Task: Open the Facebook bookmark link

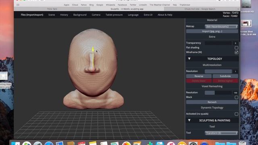Action: [x=122, y=5]
